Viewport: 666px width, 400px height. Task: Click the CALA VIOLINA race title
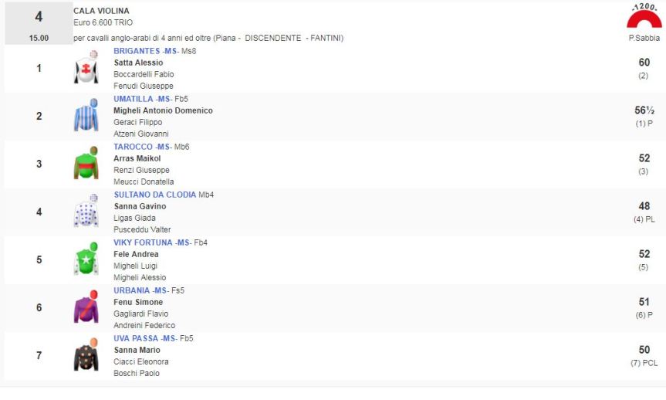point(101,11)
